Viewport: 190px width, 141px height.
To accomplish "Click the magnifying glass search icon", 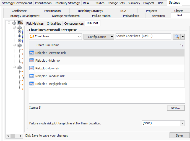I will coord(176,36).
